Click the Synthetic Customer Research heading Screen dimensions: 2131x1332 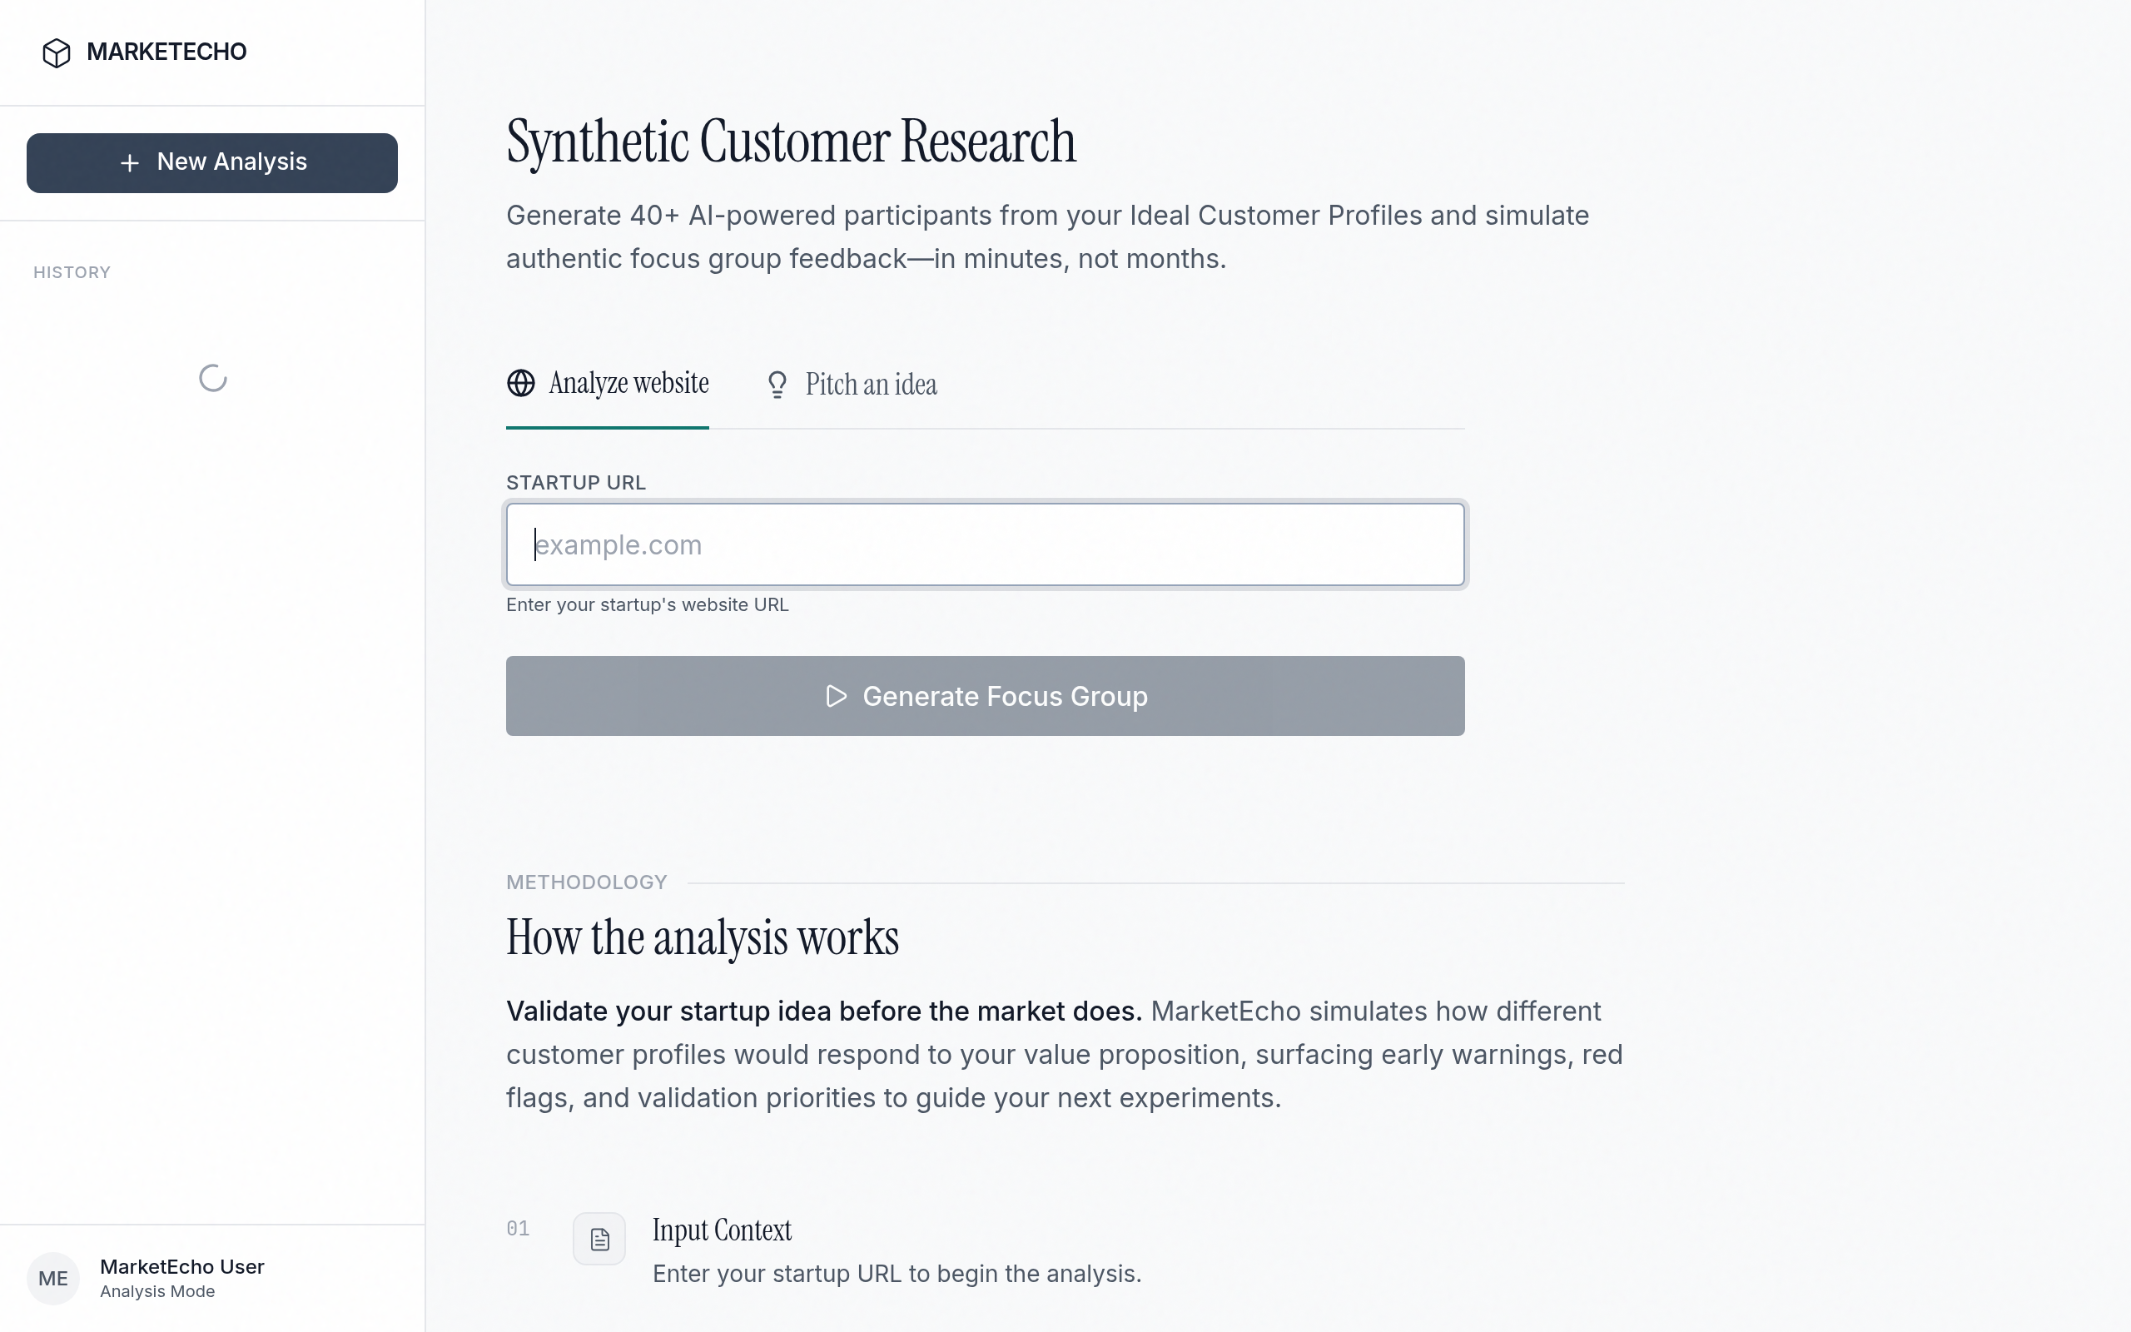click(791, 141)
